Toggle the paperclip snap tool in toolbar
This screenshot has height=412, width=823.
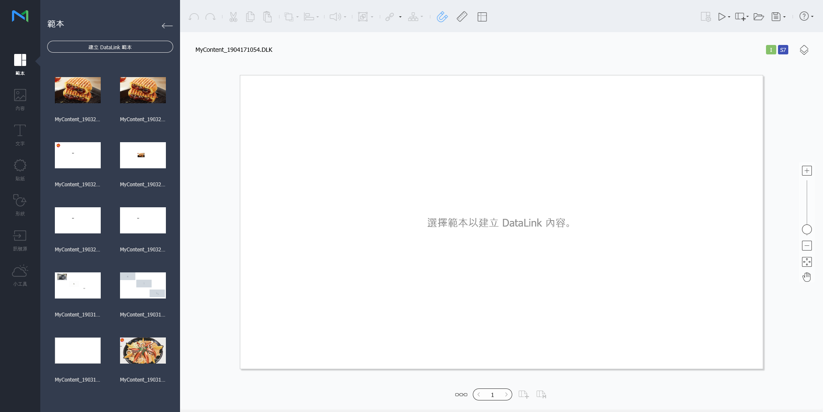442,17
